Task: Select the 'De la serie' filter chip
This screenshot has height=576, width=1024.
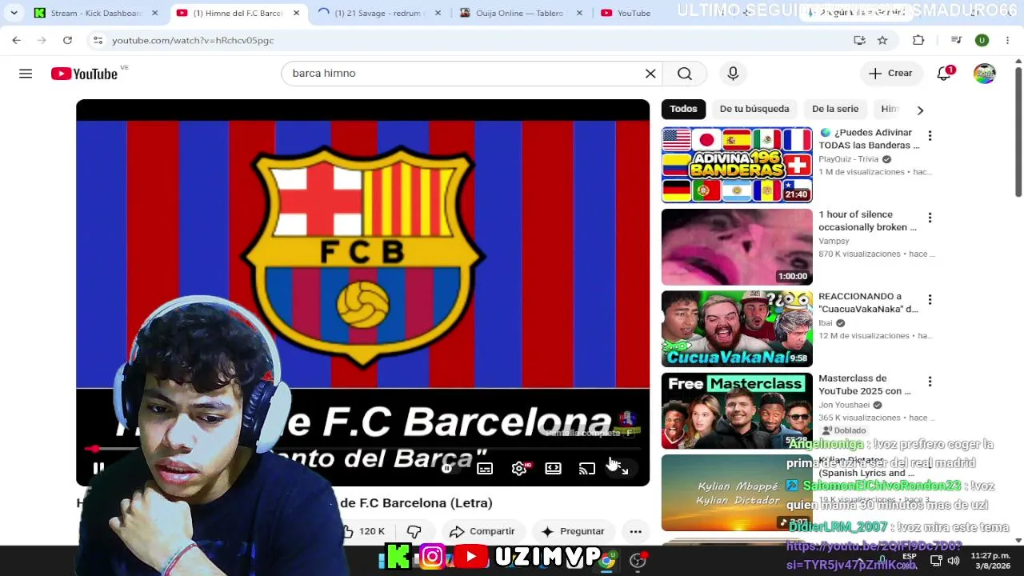Action: click(x=835, y=109)
